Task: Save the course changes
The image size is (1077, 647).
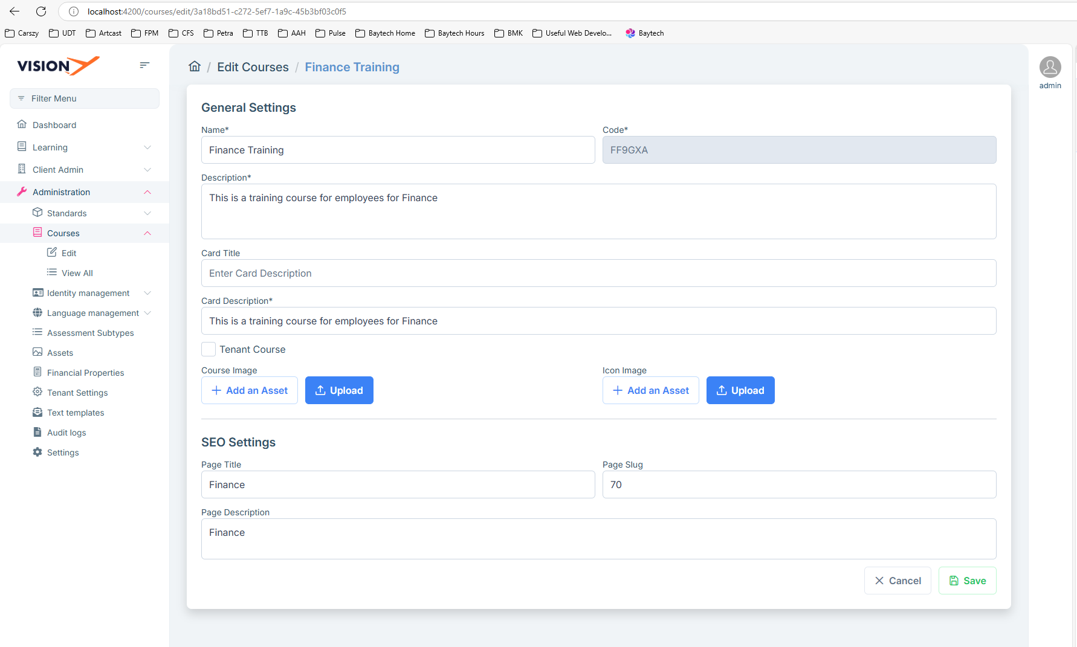Action: pos(967,581)
